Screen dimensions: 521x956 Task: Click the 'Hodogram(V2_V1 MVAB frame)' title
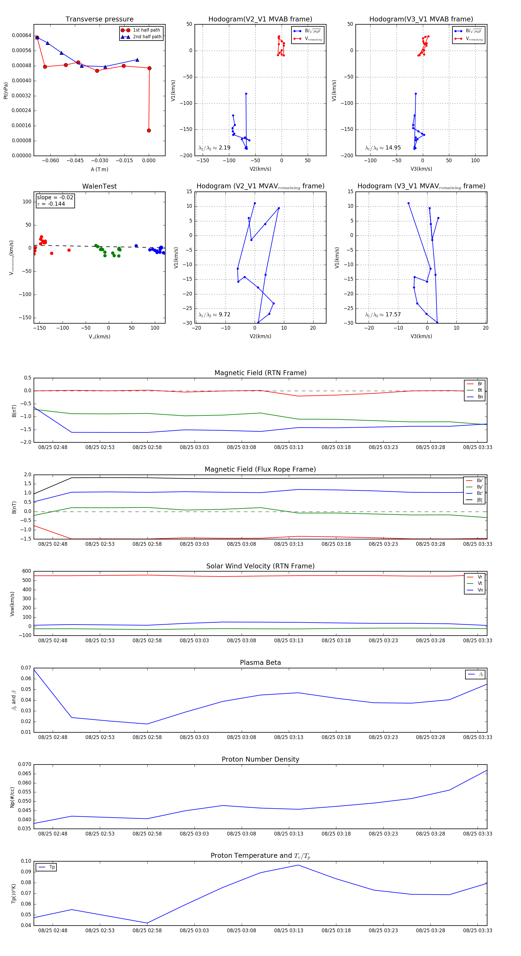pyautogui.click(x=260, y=19)
